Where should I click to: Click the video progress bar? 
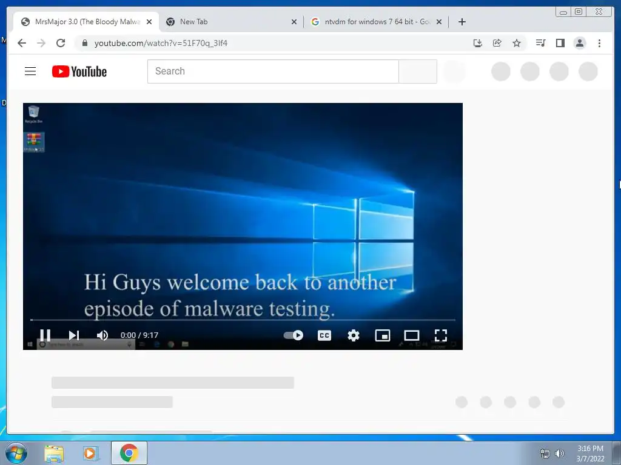243,320
